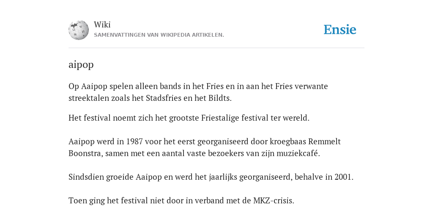Click the paragraph starting Op Aaipop spelen

[x=198, y=92]
